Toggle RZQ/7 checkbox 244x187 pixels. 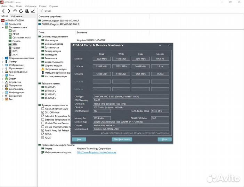pos(43,137)
